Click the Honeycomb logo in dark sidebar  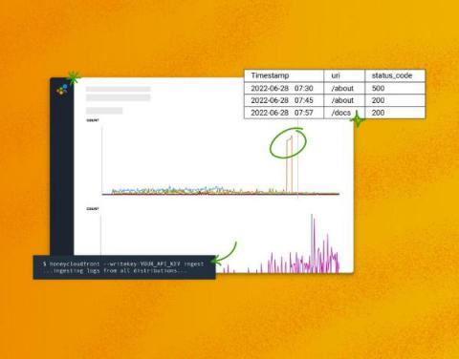pyautogui.click(x=62, y=90)
